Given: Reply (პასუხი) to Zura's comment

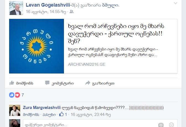Looking at the screenshot, I should 49,115.
